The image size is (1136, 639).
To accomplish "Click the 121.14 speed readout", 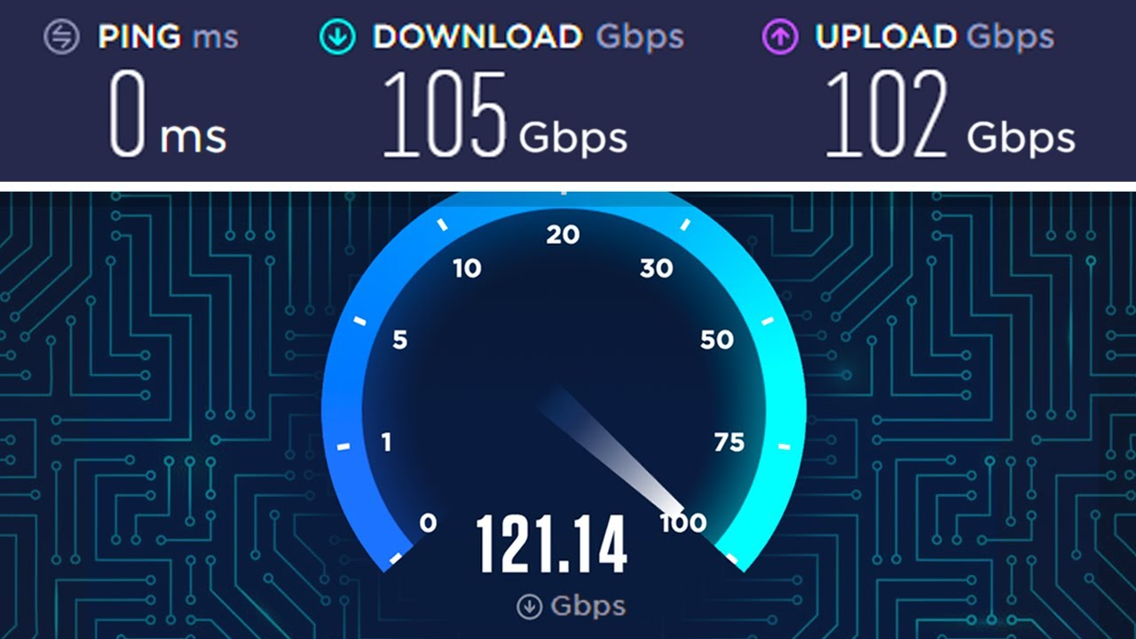I will [551, 544].
